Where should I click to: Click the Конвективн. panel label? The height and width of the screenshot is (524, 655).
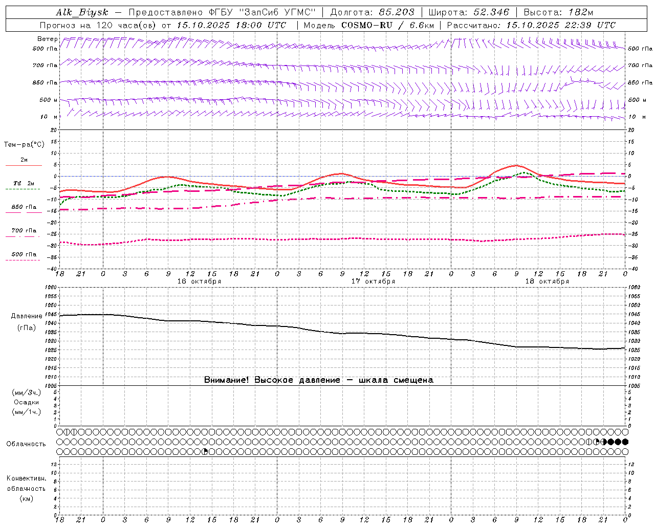[x=26, y=478]
